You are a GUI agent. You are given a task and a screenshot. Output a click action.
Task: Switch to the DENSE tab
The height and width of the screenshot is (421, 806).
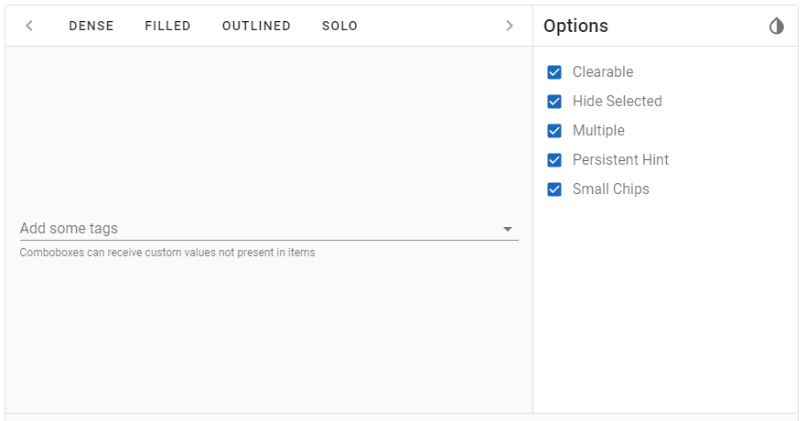(91, 26)
